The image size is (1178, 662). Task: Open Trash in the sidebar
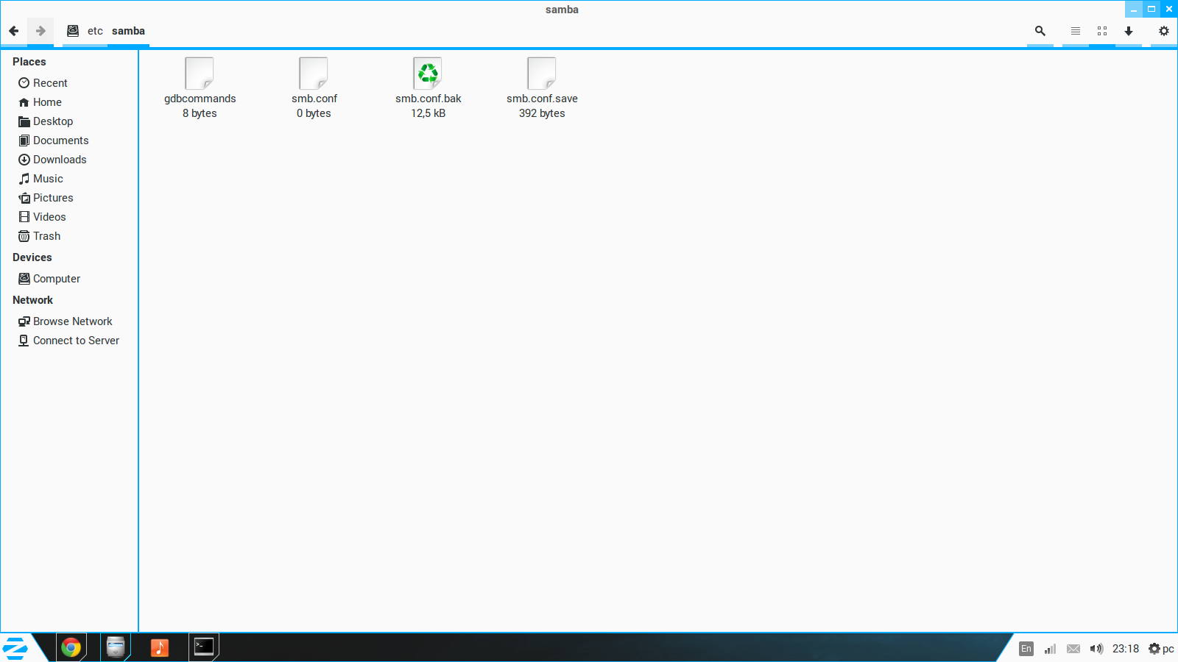pyautogui.click(x=69, y=236)
